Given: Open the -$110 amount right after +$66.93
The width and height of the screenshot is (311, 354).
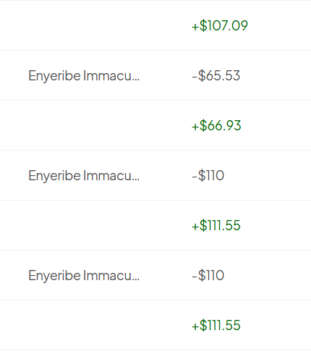Looking at the screenshot, I should 208,175.
